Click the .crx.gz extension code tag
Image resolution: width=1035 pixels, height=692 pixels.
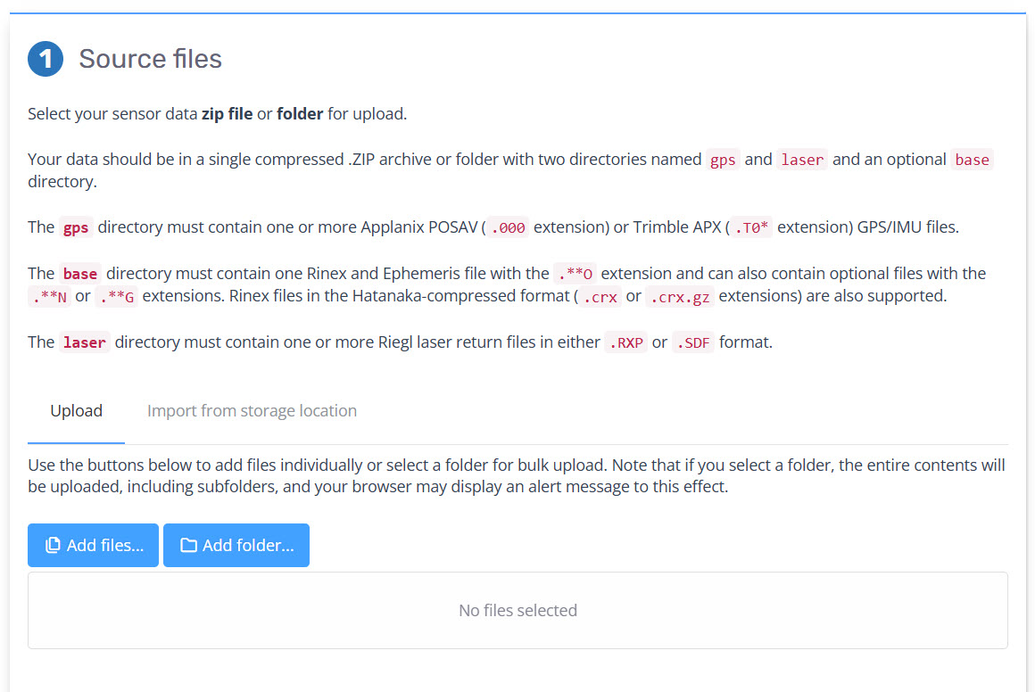(x=678, y=297)
